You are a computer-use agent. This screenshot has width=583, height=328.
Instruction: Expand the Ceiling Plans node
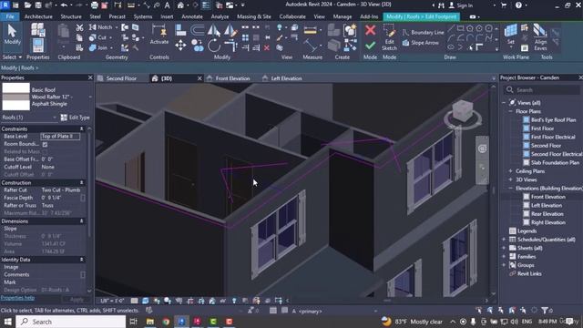pyautogui.click(x=510, y=171)
